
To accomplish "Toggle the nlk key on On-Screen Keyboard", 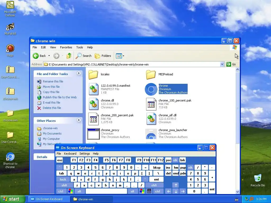I will coord(190,167).
